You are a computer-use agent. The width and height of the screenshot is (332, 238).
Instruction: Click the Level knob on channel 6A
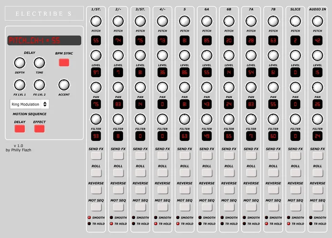pos(207,56)
